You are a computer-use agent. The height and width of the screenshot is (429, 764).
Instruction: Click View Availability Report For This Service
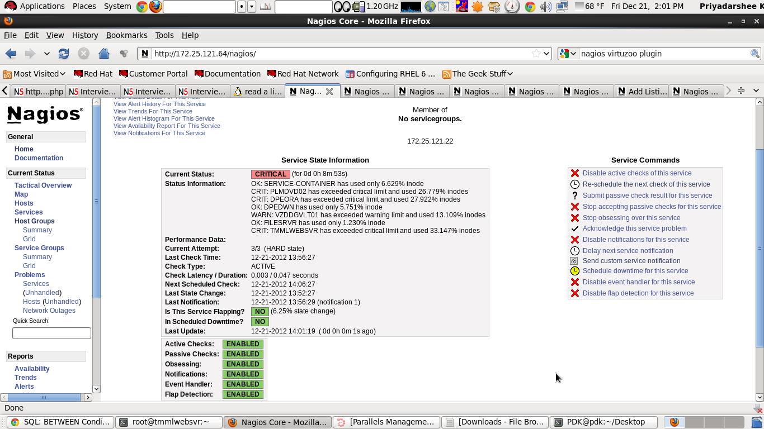[167, 126]
